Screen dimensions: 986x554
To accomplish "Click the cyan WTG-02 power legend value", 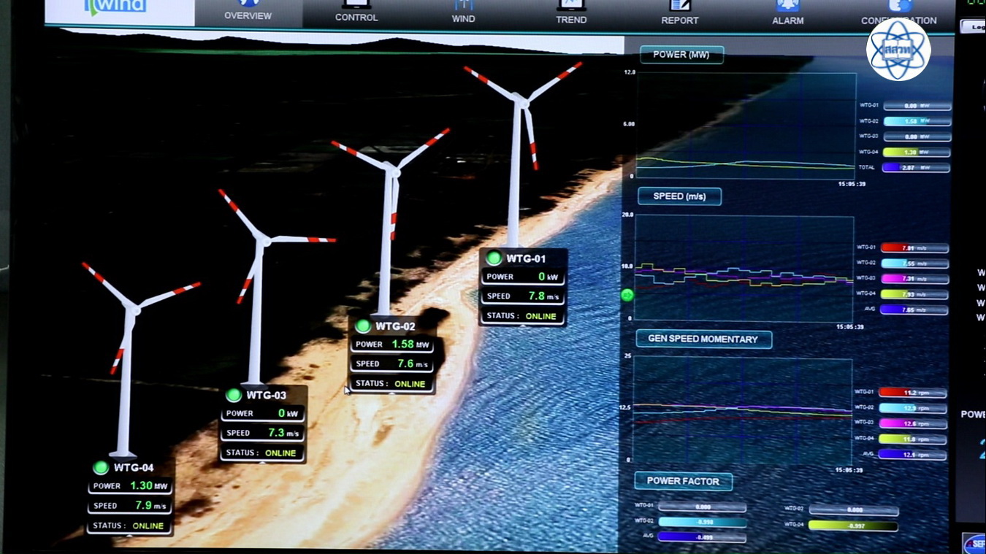I will [x=916, y=121].
